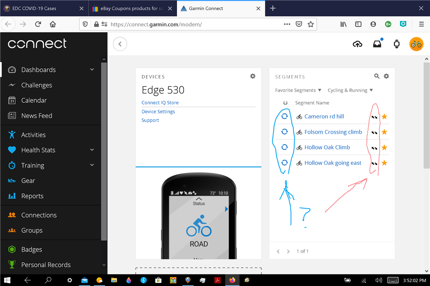Open Hollow Oak Climb segment
The image size is (430, 286).
coord(327,147)
